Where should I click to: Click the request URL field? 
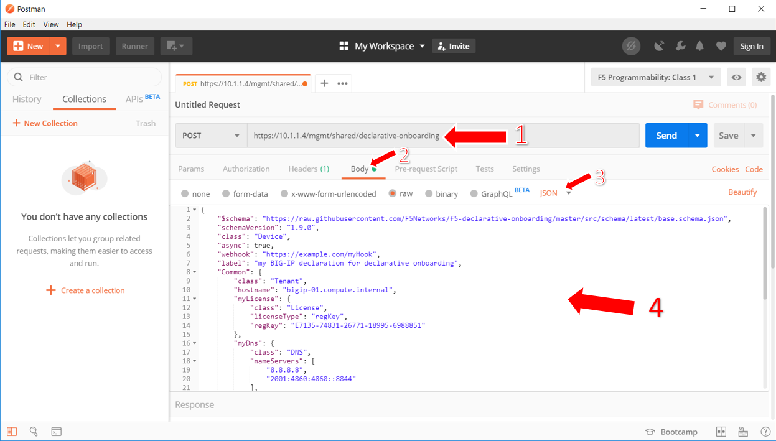(443, 136)
